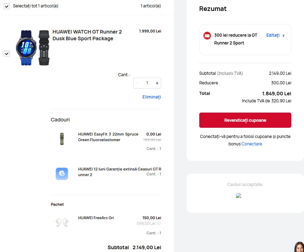This screenshot has height=252, width=304.
Task: Uncheck the Watch GT Runner 2 item checkbox
Action: 7,54
